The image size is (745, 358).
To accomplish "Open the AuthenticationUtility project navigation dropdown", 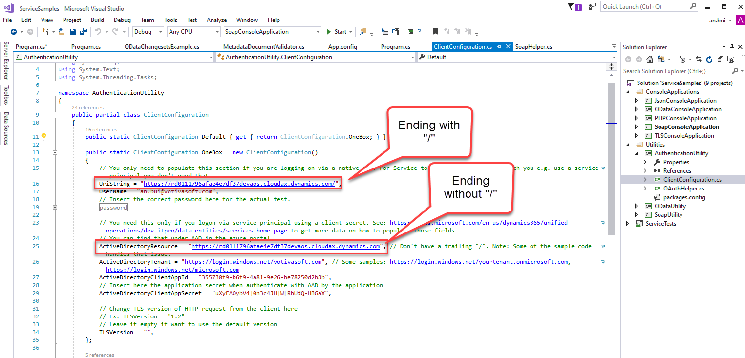I will (x=114, y=57).
